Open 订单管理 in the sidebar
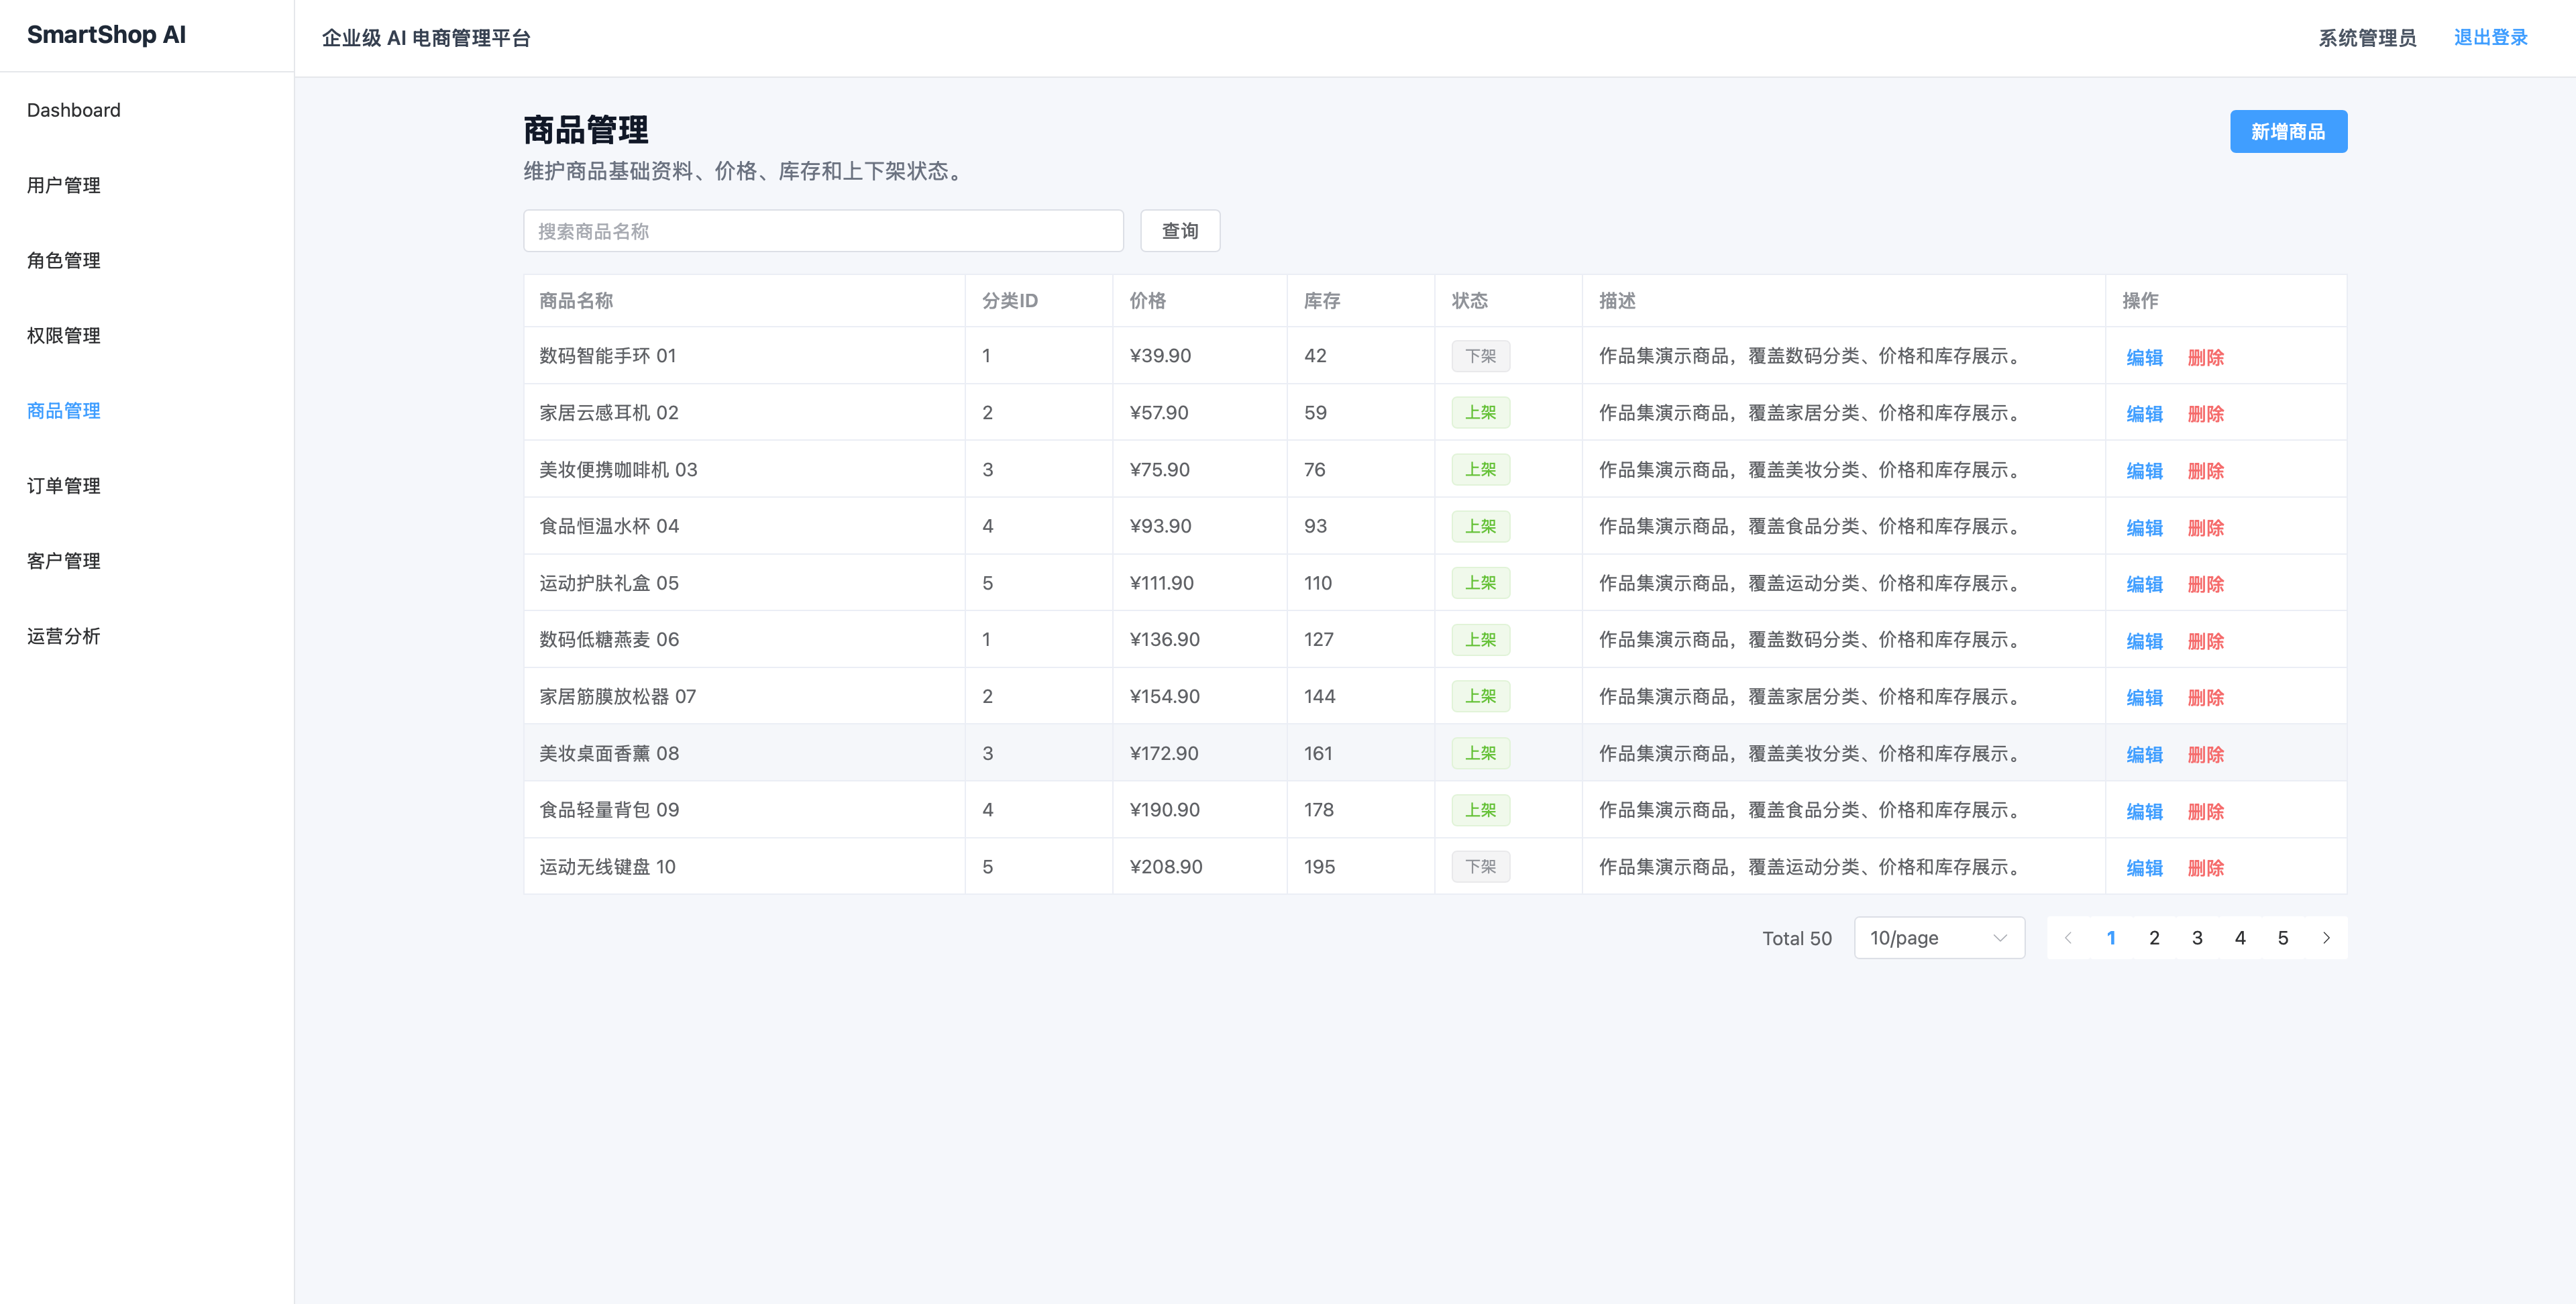2576x1304 pixels. 64,486
